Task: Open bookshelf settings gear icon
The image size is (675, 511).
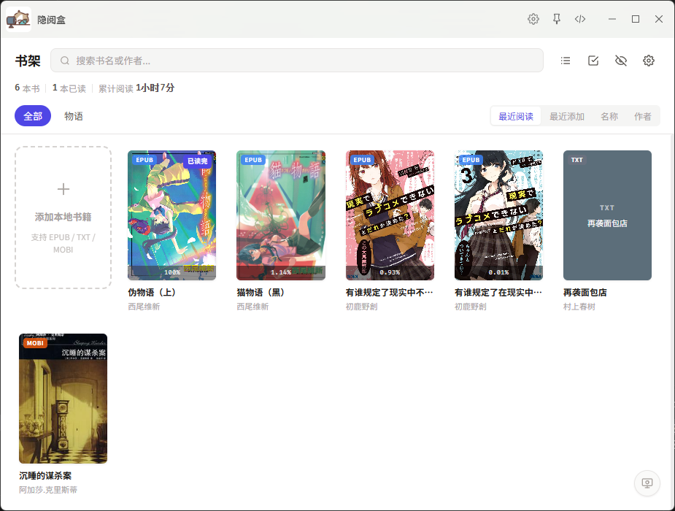Action: coord(648,61)
